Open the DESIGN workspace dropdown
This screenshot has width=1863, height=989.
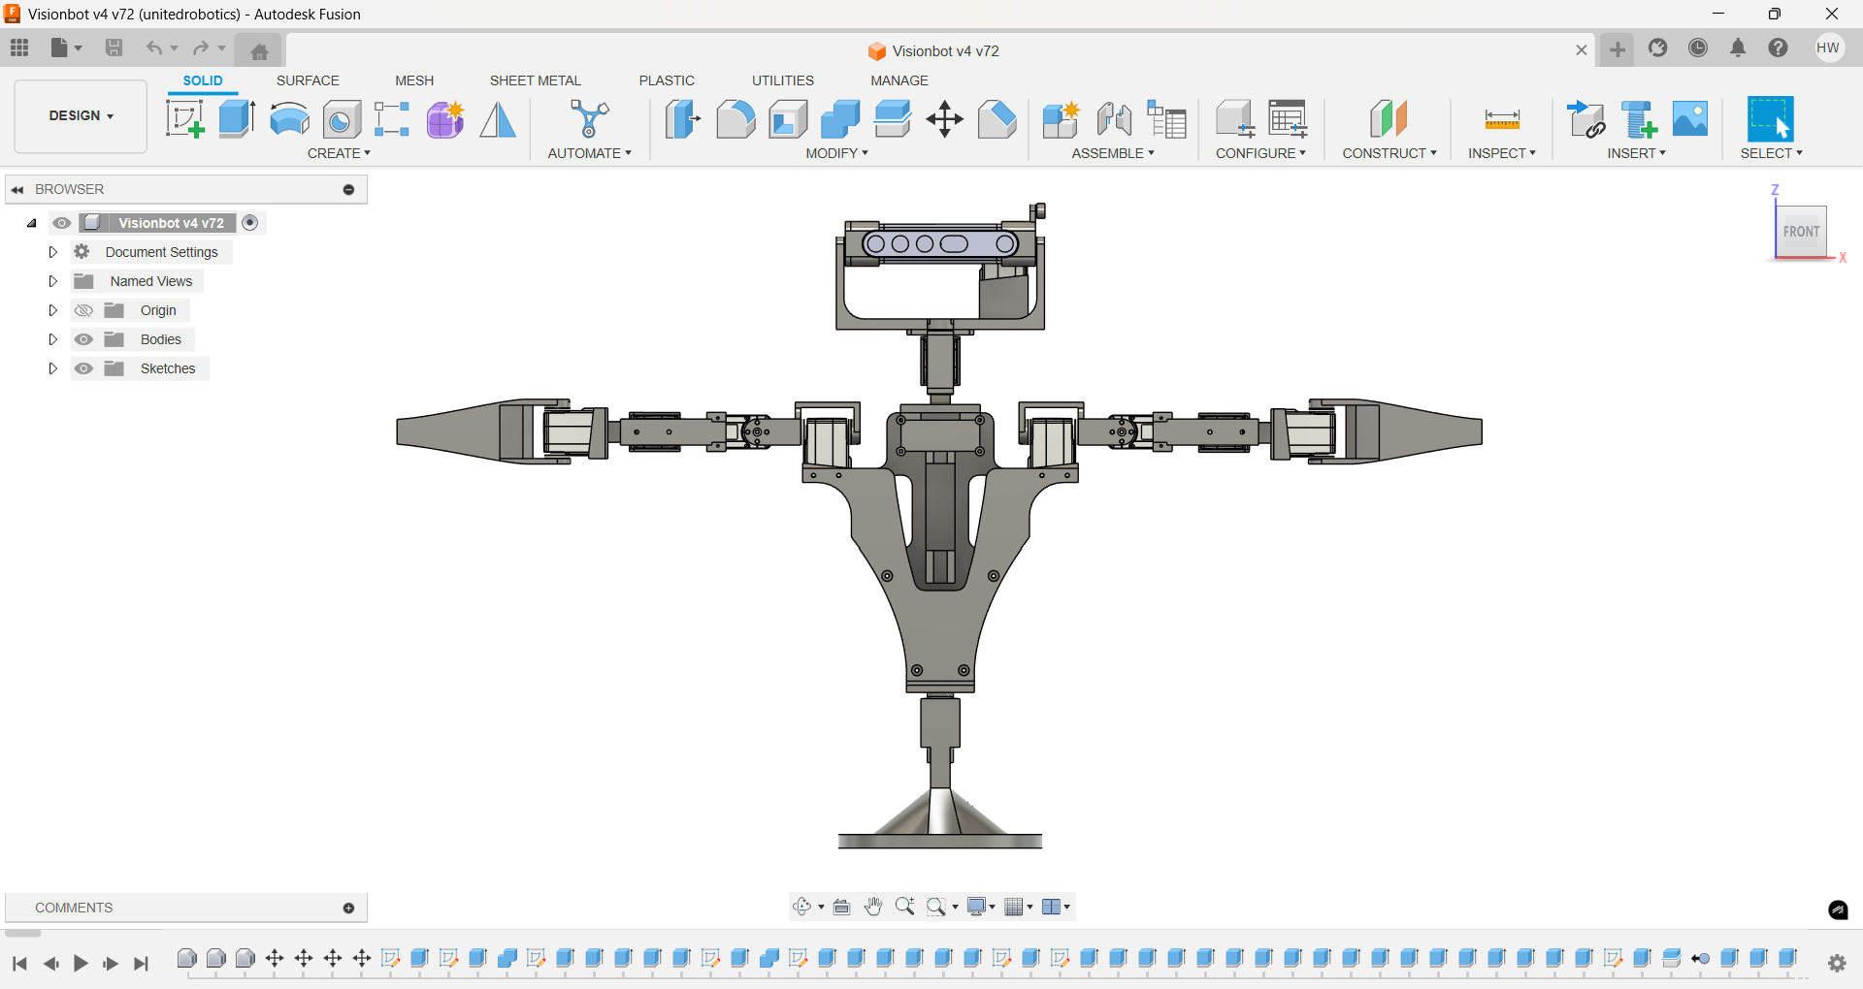pos(80,115)
